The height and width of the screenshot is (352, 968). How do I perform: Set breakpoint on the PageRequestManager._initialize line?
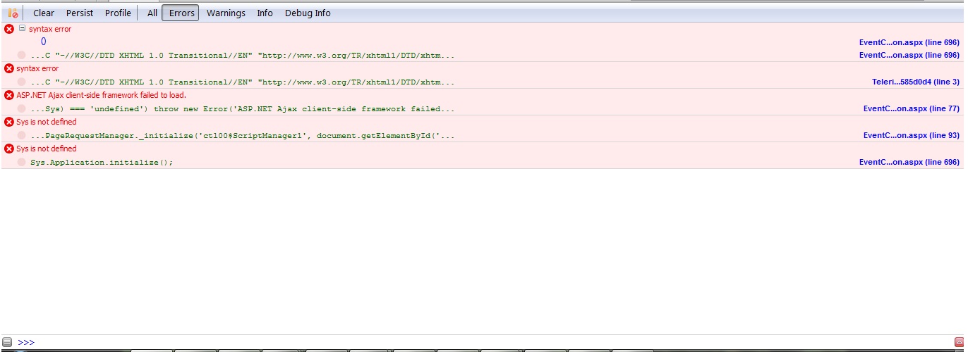pos(22,135)
